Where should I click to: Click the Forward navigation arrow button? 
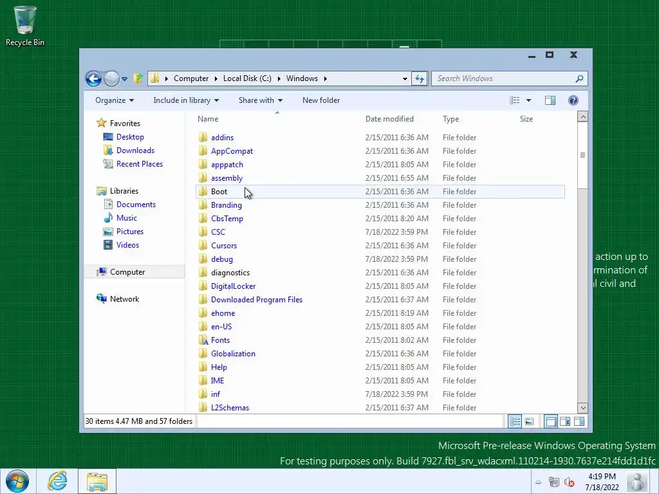point(111,78)
